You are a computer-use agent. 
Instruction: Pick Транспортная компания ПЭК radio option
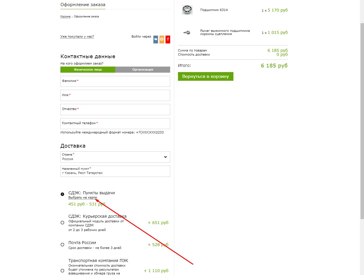pyautogui.click(x=62, y=271)
